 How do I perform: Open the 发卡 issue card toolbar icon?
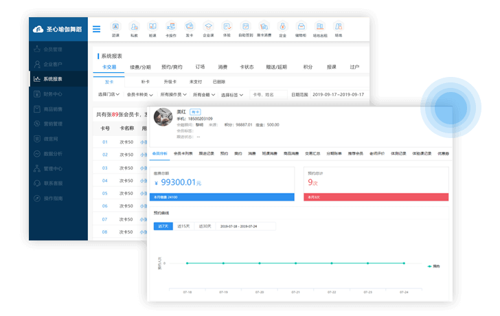[x=190, y=30]
